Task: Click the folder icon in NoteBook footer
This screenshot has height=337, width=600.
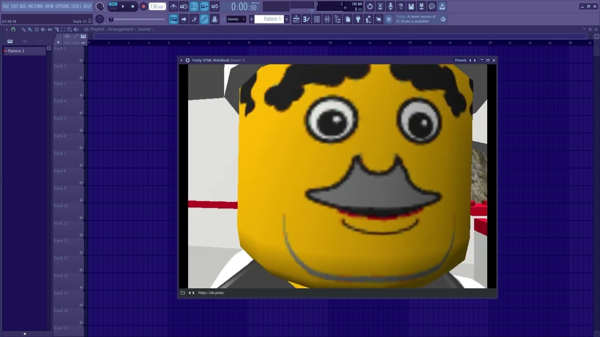Action: [183, 293]
